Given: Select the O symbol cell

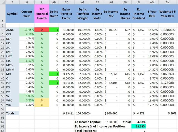Looking at the screenshot, I should coord(12,78).
